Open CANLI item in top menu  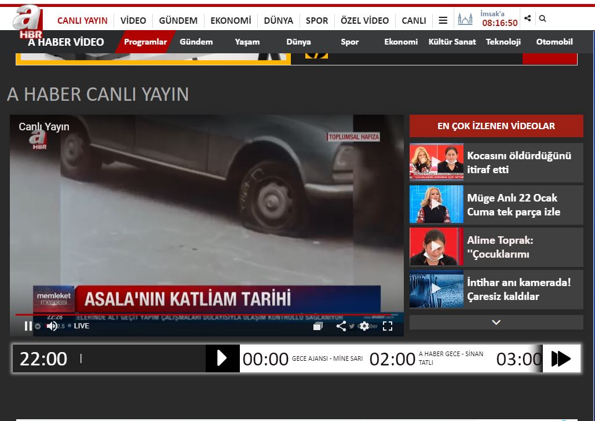[x=414, y=20]
